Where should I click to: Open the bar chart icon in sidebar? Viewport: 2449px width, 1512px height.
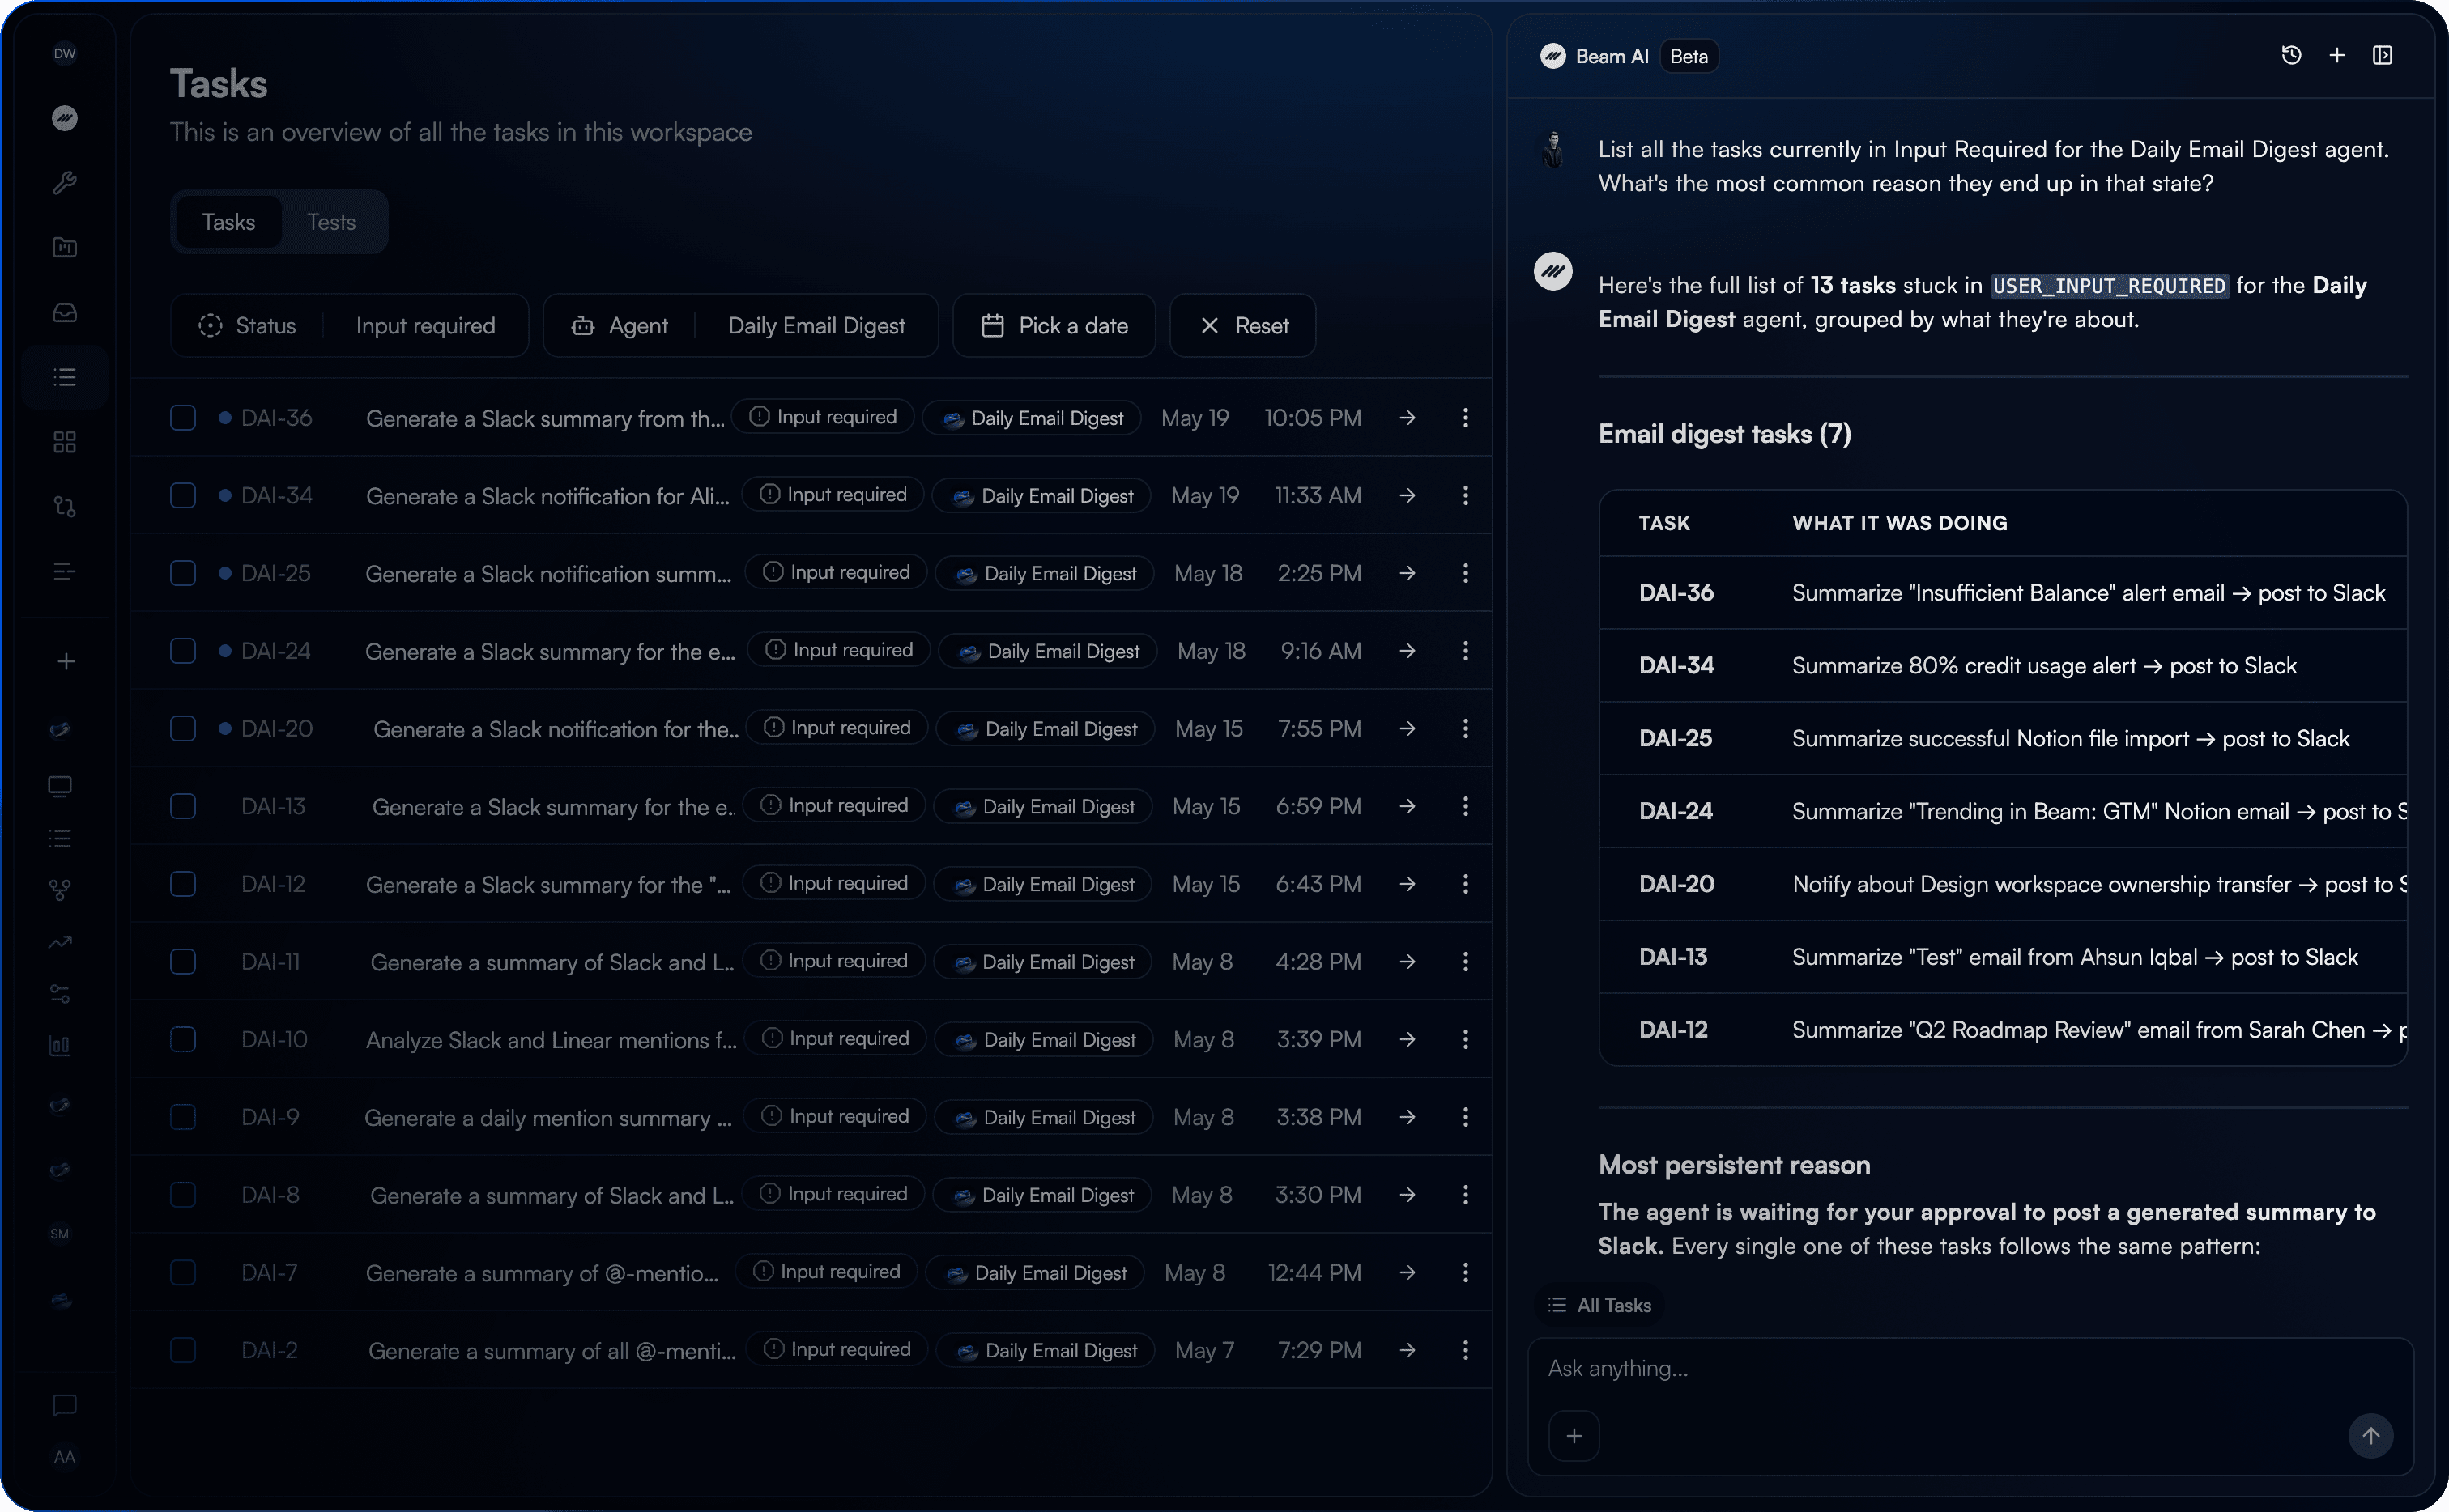click(x=60, y=1046)
